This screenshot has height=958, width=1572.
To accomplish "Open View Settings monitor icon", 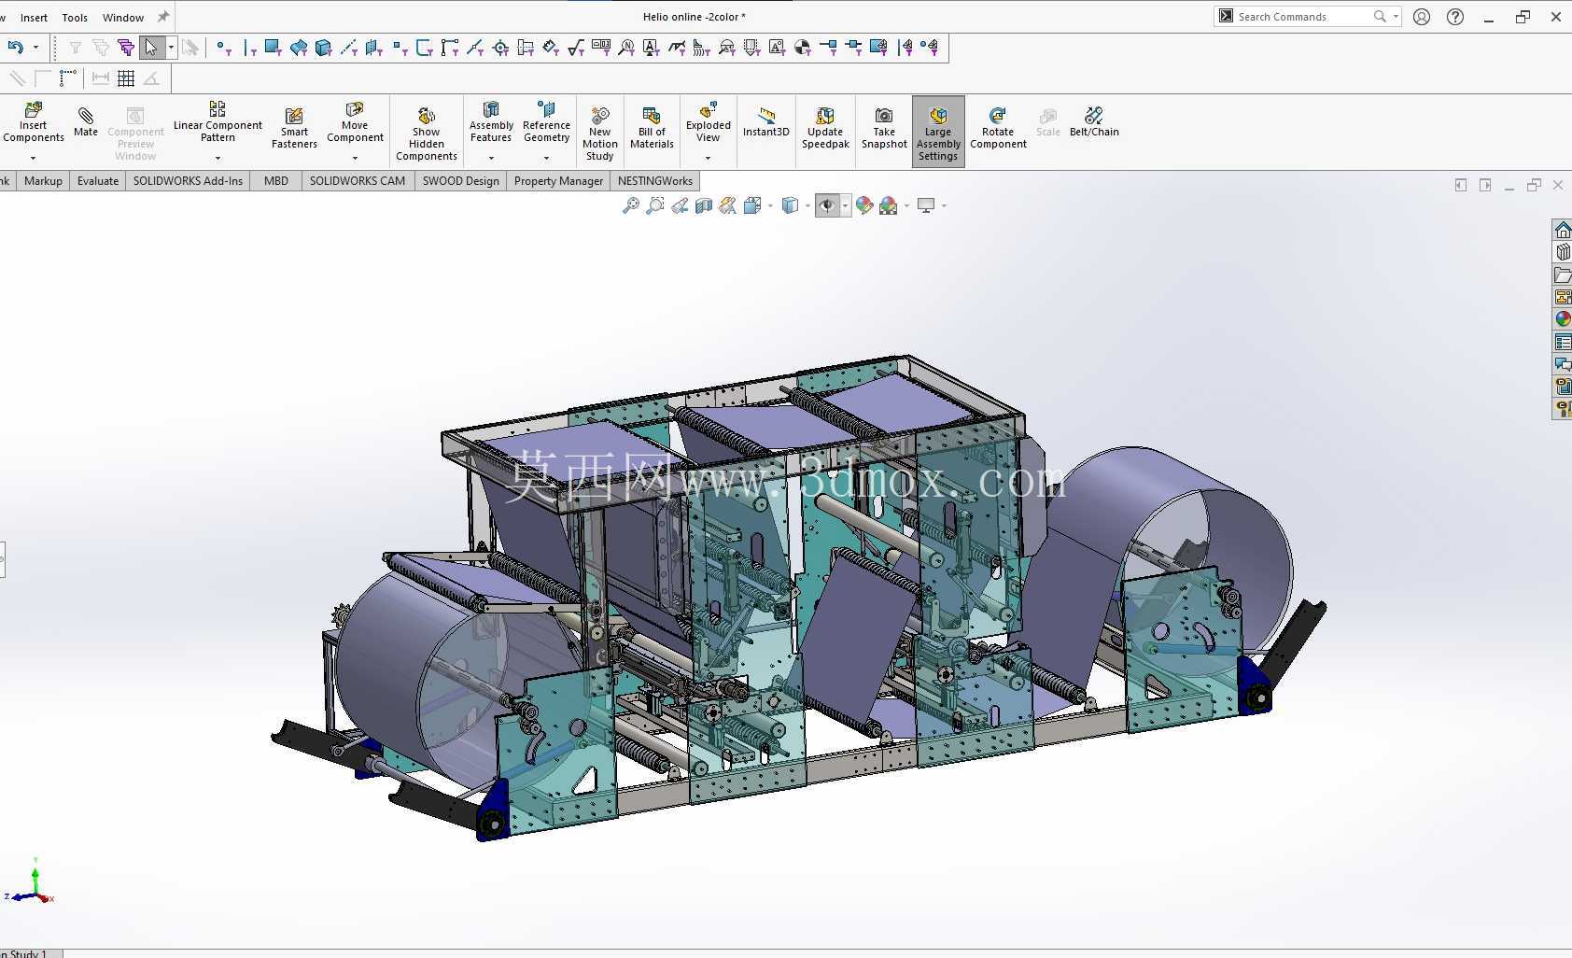I will click(x=926, y=205).
